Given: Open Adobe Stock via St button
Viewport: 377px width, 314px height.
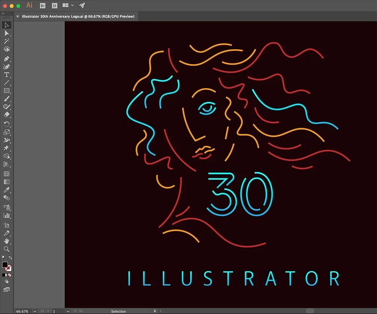Looking at the screenshot, I should (55, 6).
